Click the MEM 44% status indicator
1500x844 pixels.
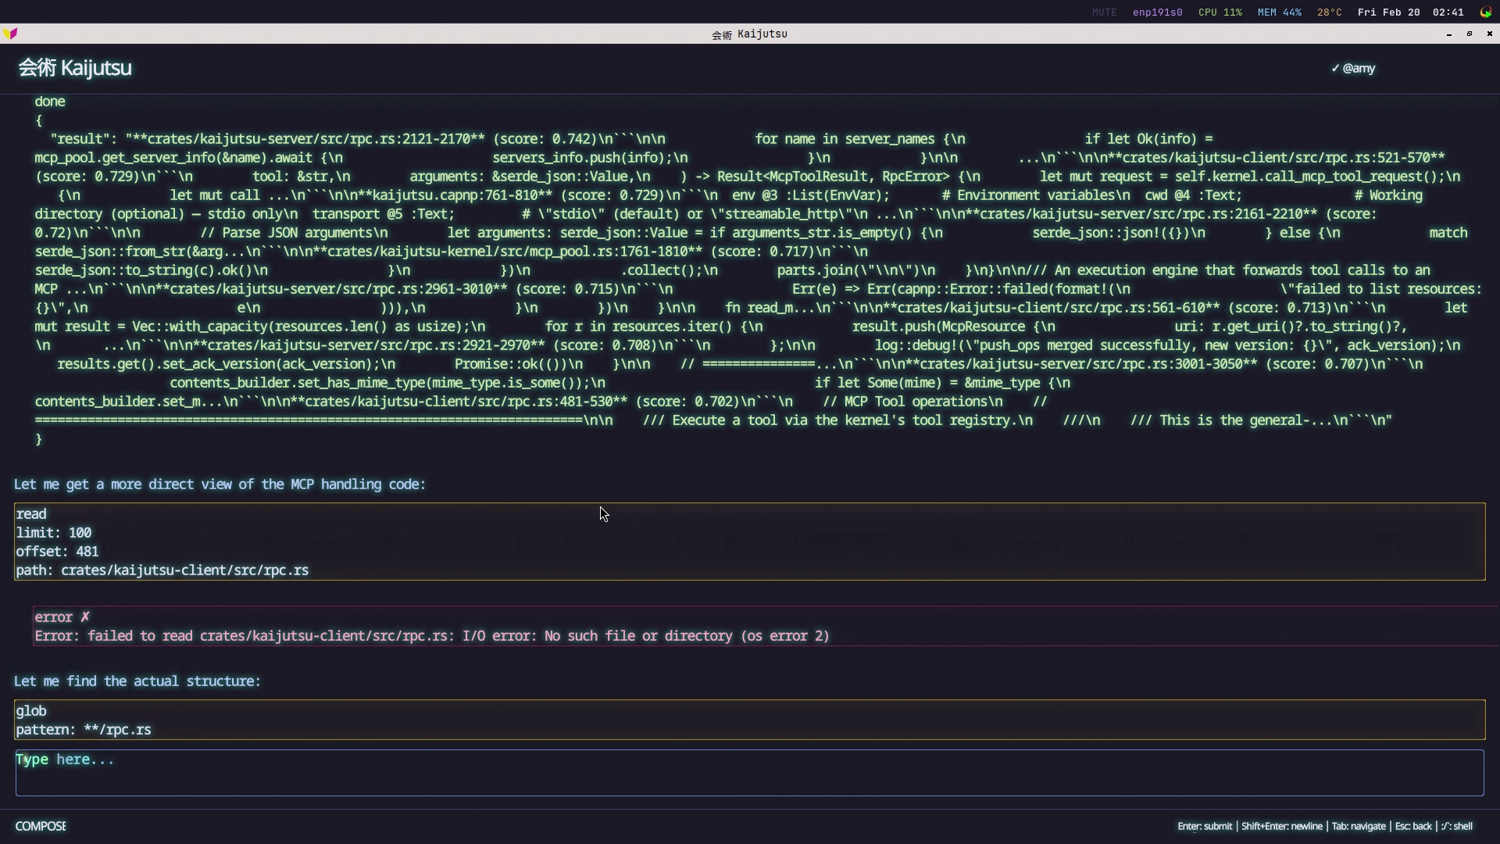1279,13
